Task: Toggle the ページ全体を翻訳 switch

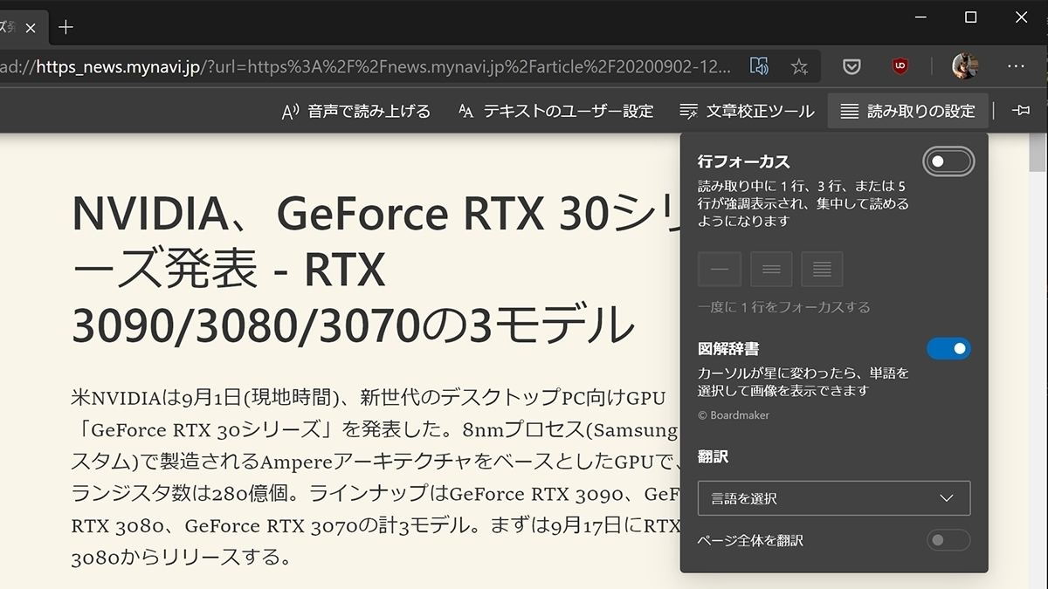Action: [948, 540]
